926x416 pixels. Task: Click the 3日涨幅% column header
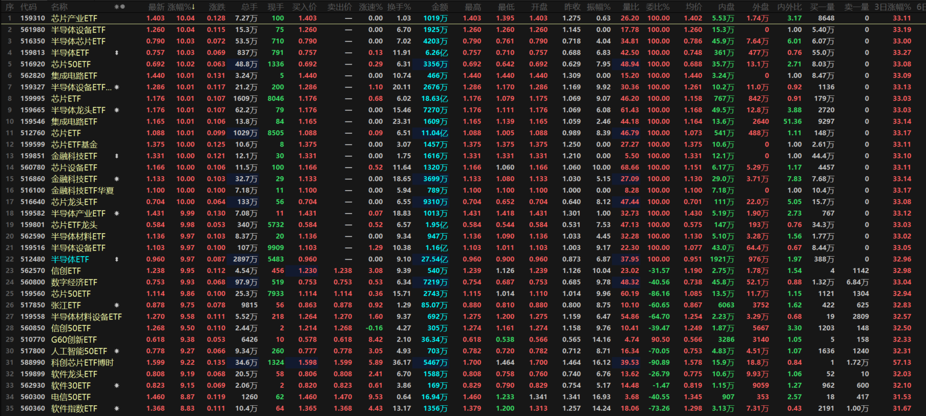pyautogui.click(x=892, y=7)
